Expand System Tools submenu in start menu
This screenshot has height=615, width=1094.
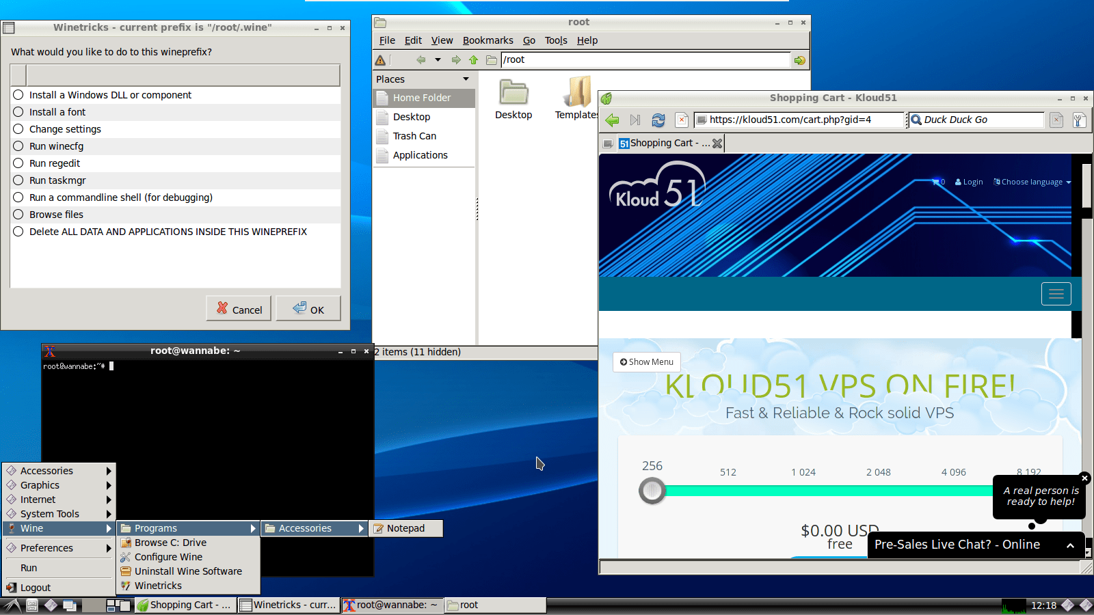(59, 514)
